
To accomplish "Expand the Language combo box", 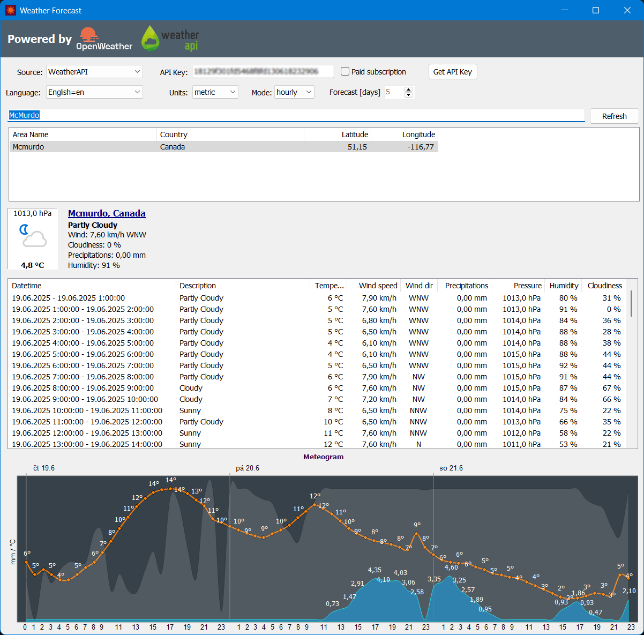I will coord(94,92).
